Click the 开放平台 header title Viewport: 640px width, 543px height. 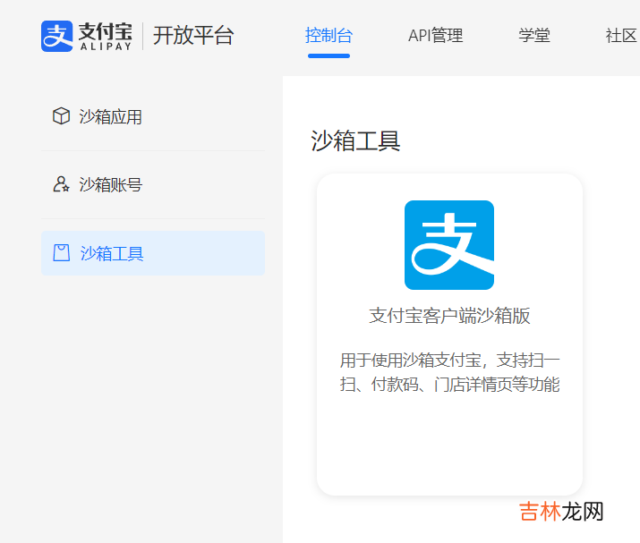click(x=193, y=36)
